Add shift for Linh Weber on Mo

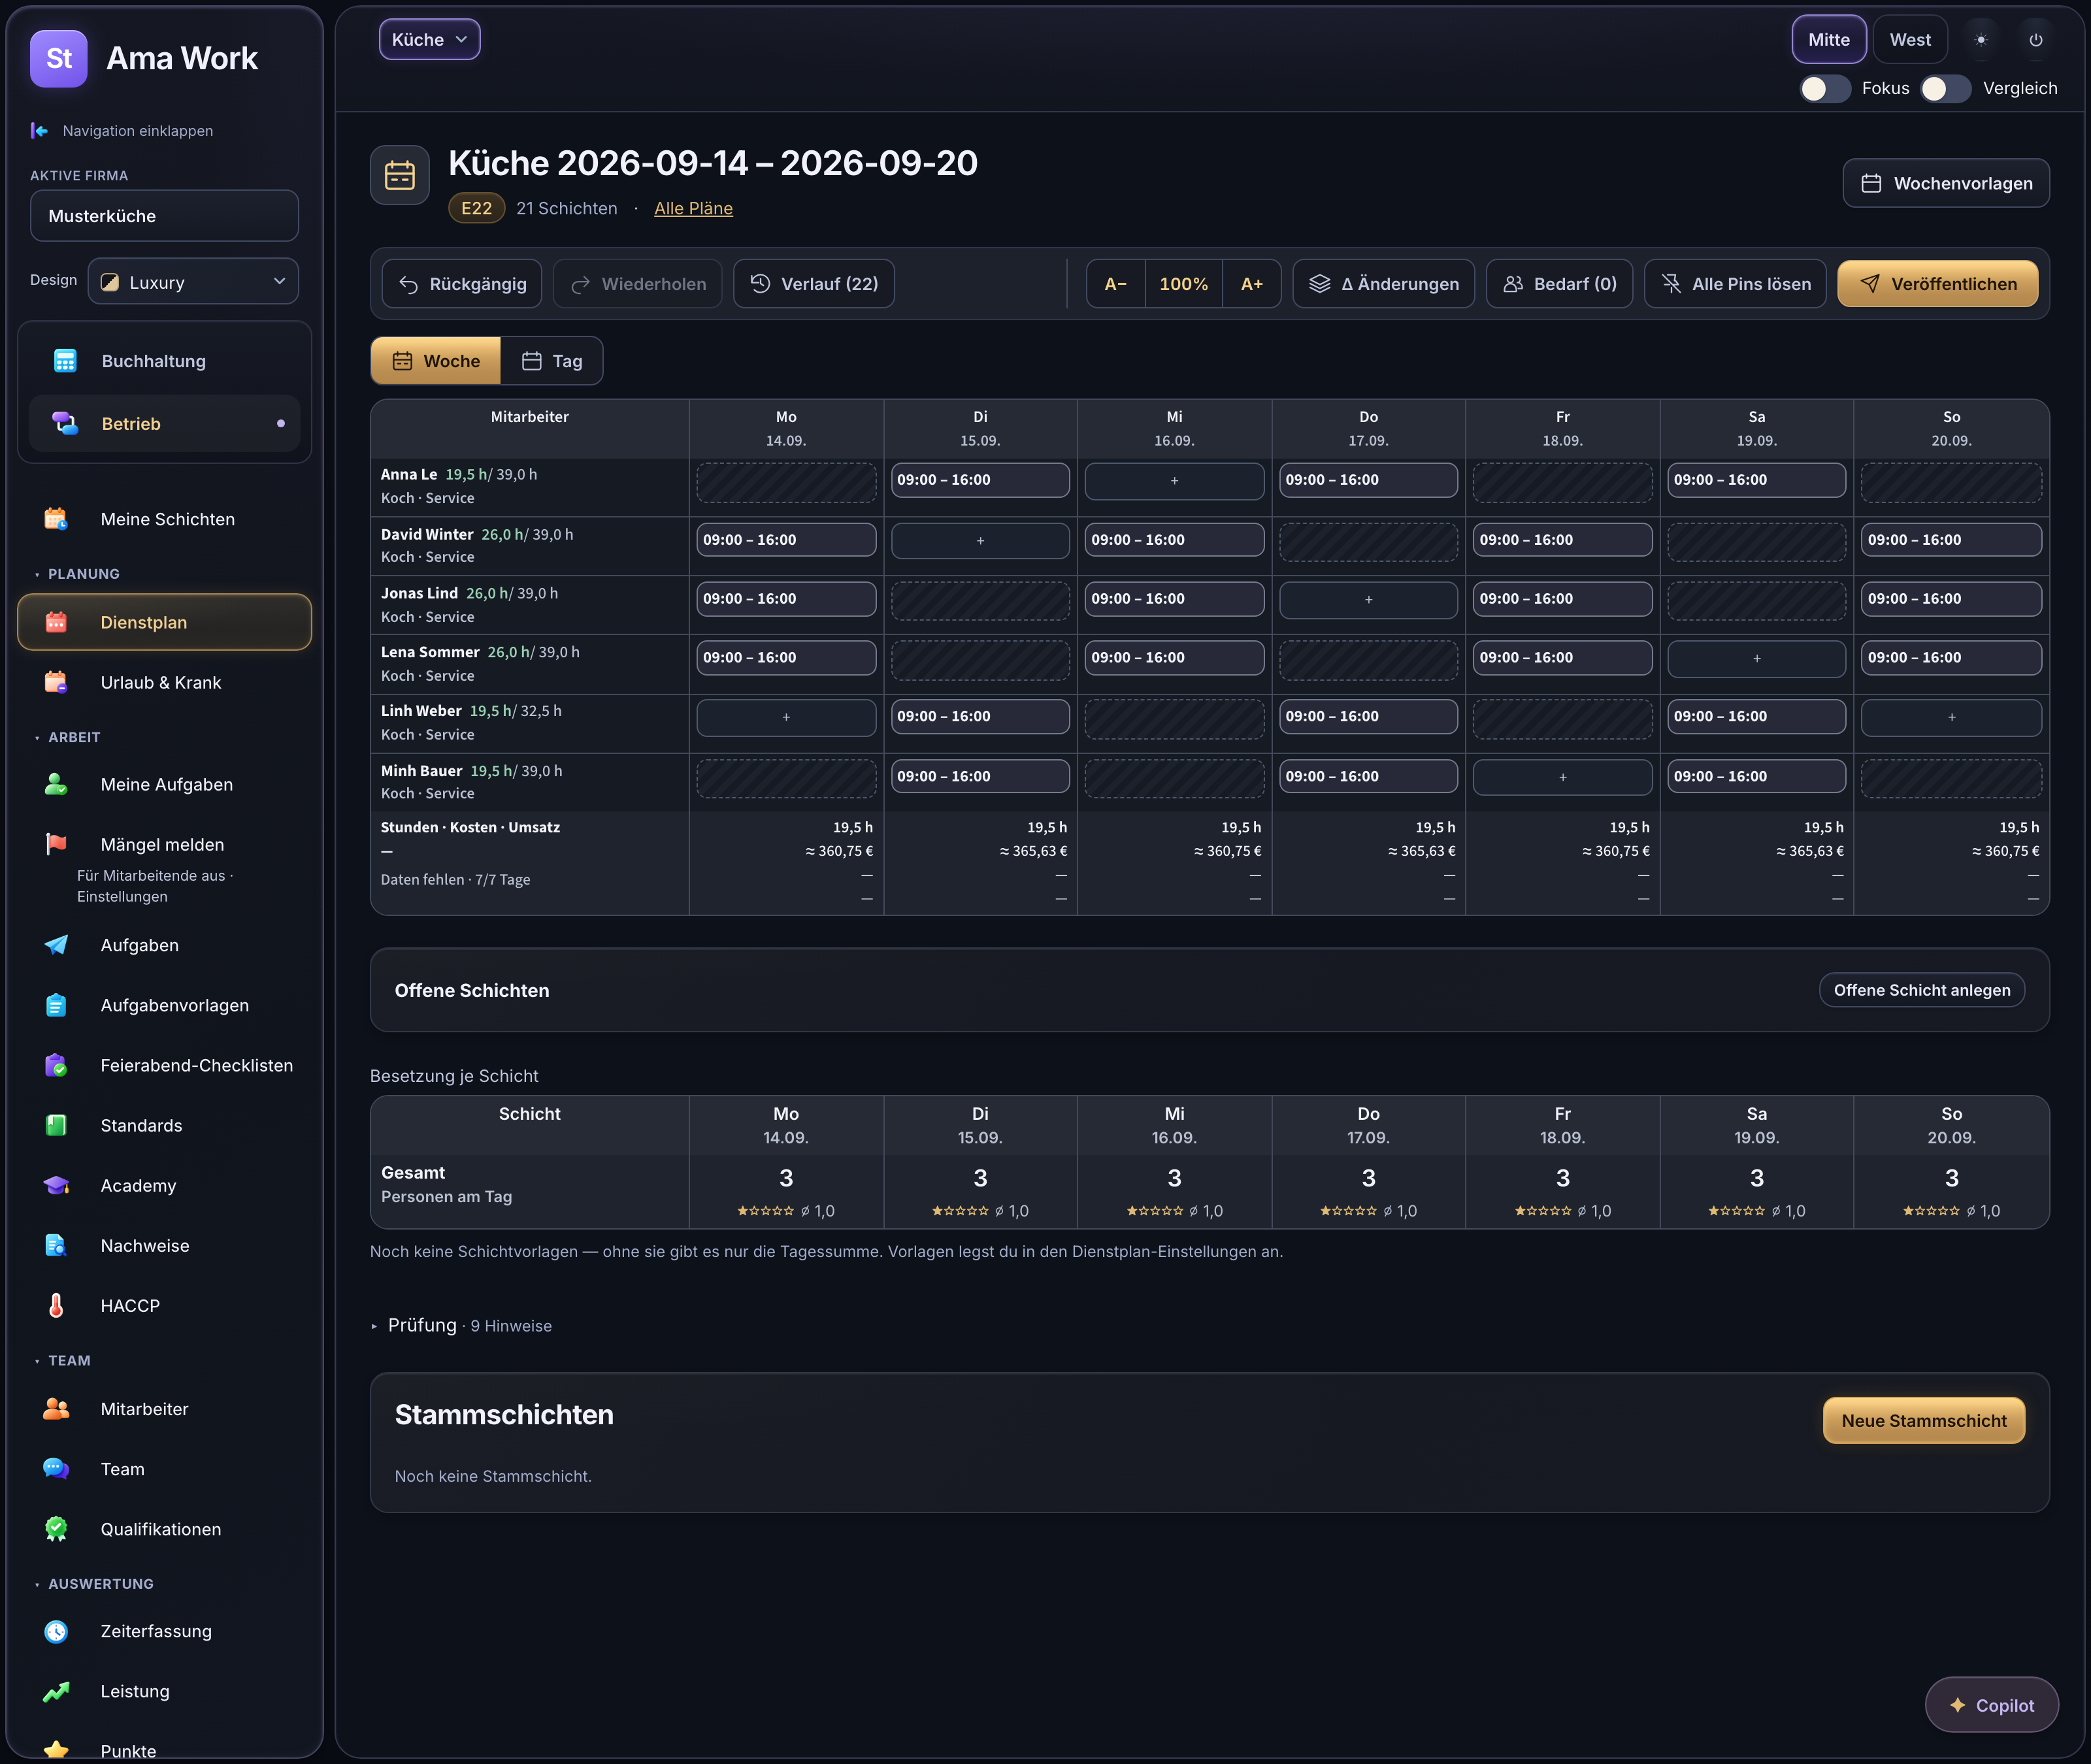click(x=786, y=717)
